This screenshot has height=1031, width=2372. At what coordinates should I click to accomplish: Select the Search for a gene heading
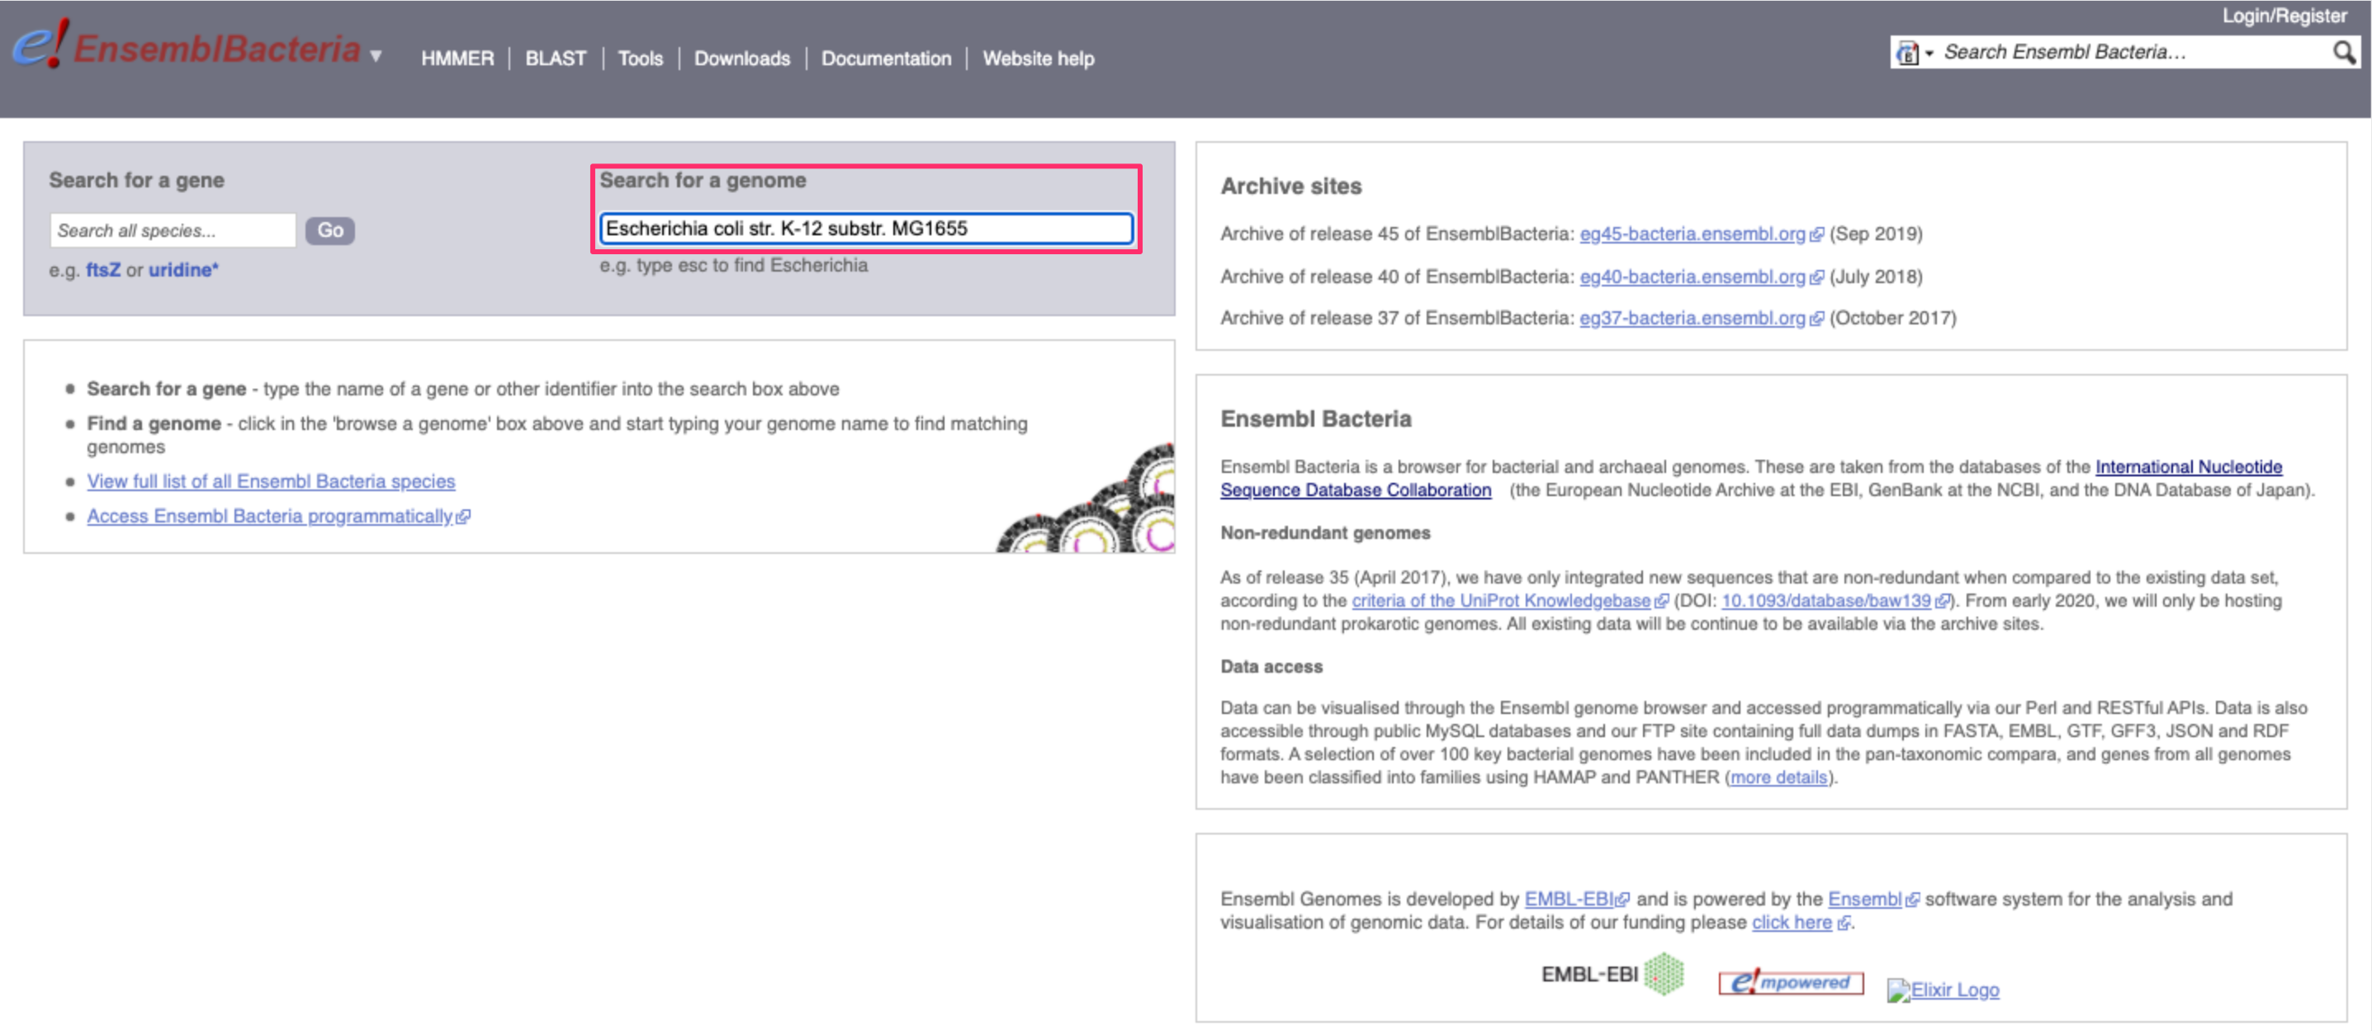[136, 181]
